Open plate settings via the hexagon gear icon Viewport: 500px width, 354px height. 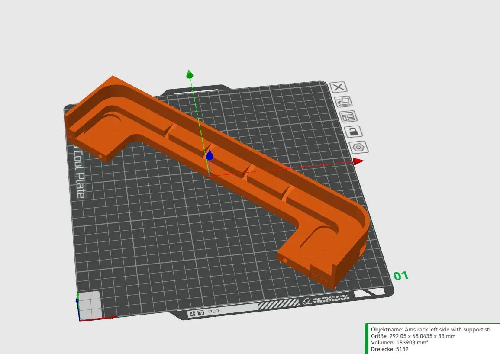click(x=358, y=147)
